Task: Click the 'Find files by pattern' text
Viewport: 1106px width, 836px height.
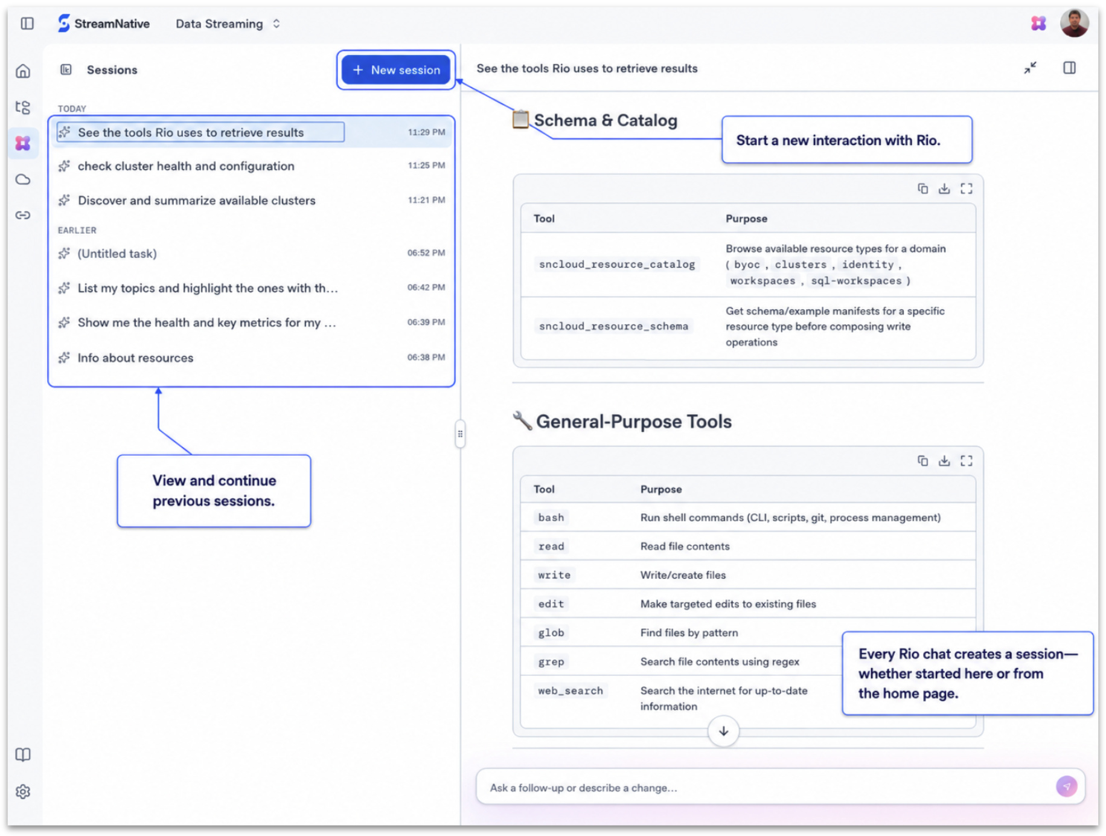Action: 689,632
